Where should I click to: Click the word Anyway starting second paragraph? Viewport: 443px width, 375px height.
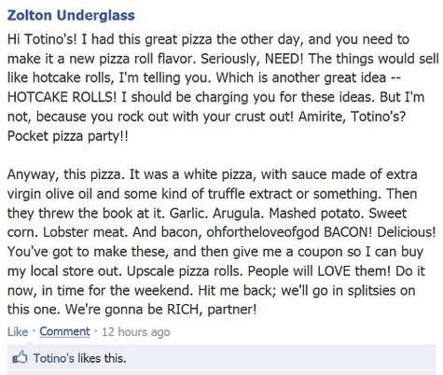tap(33, 174)
